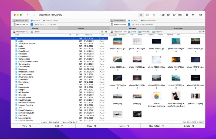Add new tab in left panel
216x139 pixels.
pyautogui.click(x=106, y=28)
